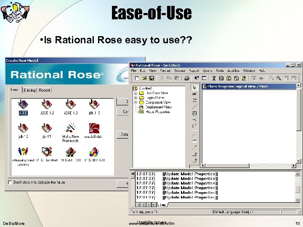Click the Print toolbar icon
Image resolution: width=303 pixels, height=227 pixels.
[187, 78]
